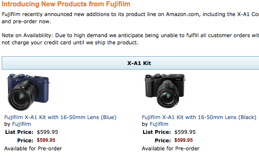Click the List Price label of the black kit
The image size is (259, 163).
point(157,132)
